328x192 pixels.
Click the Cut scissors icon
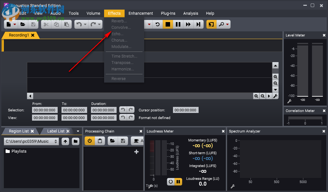[x=46, y=24]
